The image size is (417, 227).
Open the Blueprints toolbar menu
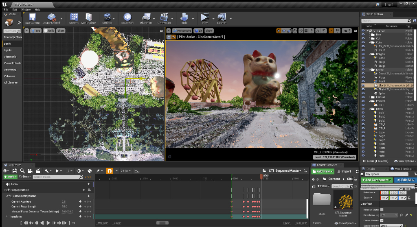pos(146,17)
